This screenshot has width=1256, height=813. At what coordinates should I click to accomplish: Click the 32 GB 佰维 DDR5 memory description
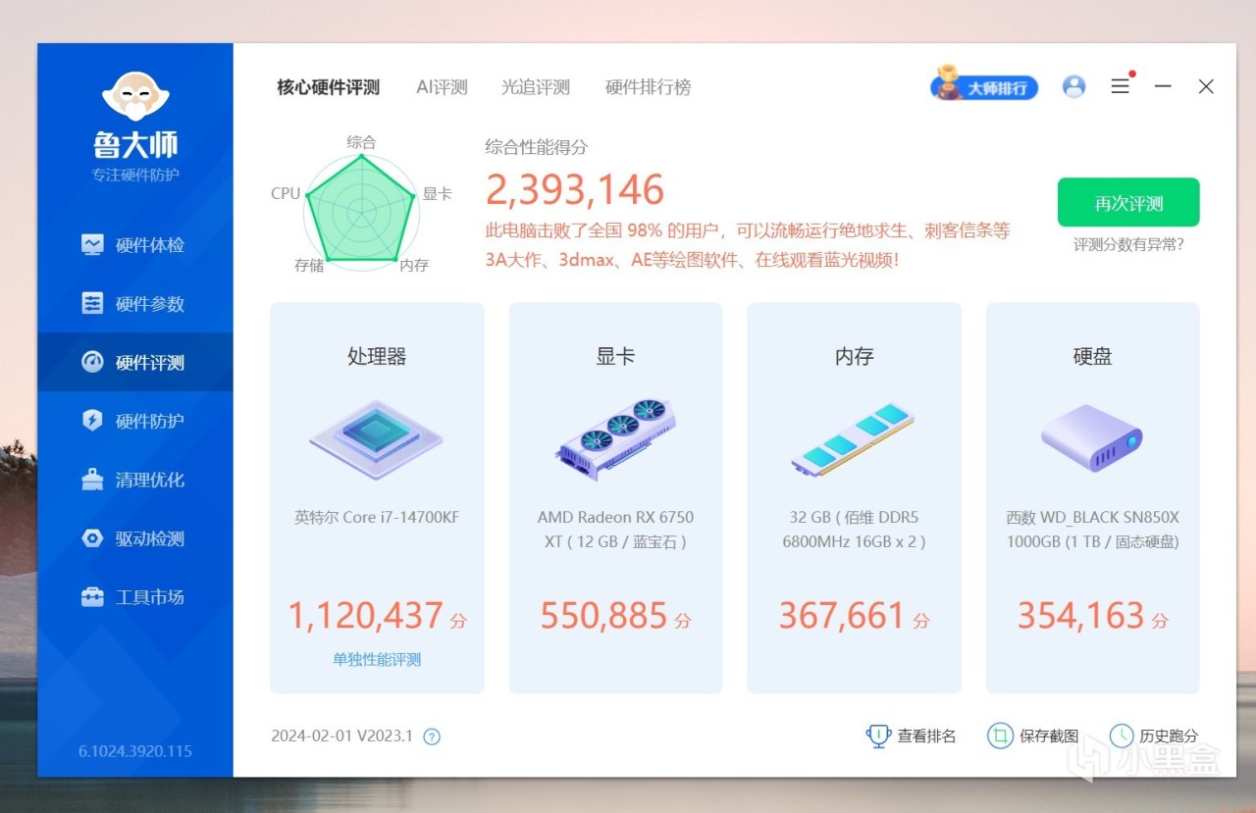point(854,530)
